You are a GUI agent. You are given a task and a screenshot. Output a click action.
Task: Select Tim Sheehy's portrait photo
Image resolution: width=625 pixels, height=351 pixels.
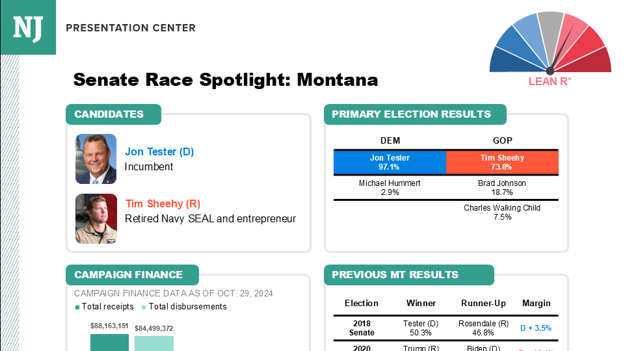(96, 219)
